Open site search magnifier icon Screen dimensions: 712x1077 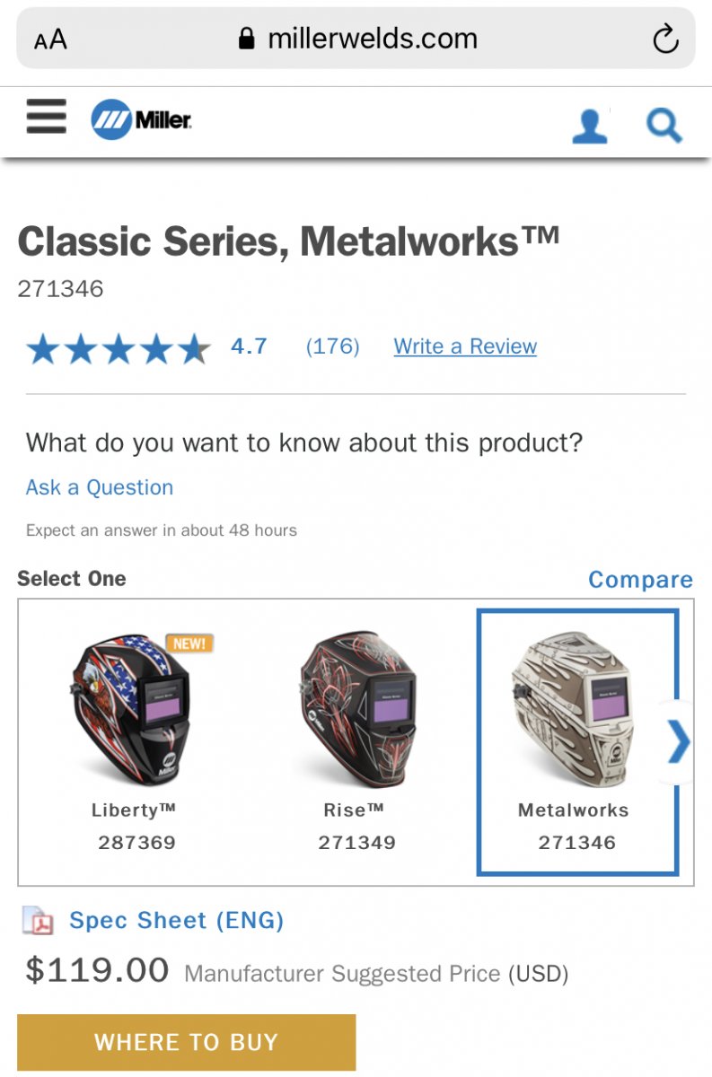(664, 126)
